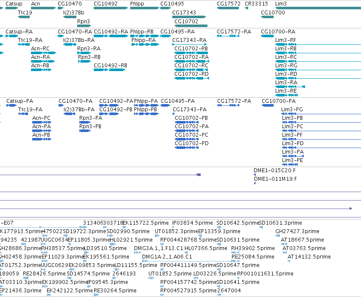The height and width of the screenshot is (297, 361).
Task: Open the CG10700 gene feature
Action: pos(267,17)
